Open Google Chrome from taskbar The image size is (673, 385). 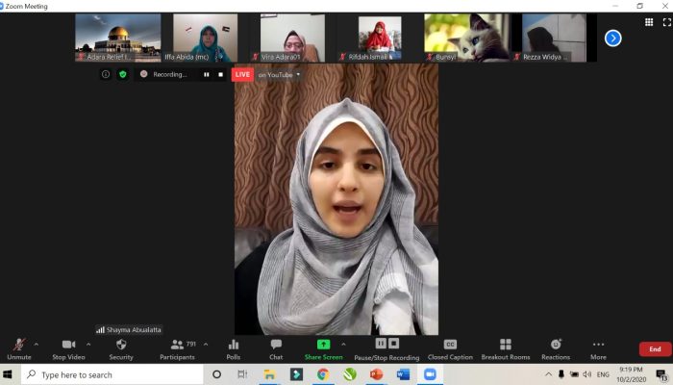click(x=323, y=374)
